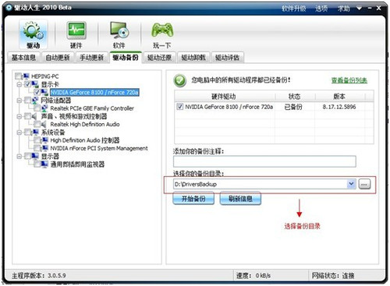
Task: Click the 硬件驱动 column header
Action: pyautogui.click(x=224, y=97)
